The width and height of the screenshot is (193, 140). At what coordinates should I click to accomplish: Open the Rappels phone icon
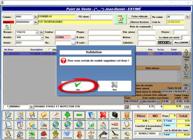click(44, 135)
